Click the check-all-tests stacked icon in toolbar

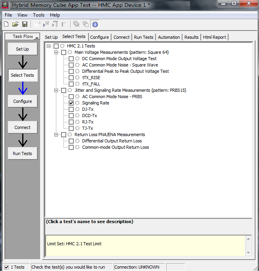click(x=76, y=24)
